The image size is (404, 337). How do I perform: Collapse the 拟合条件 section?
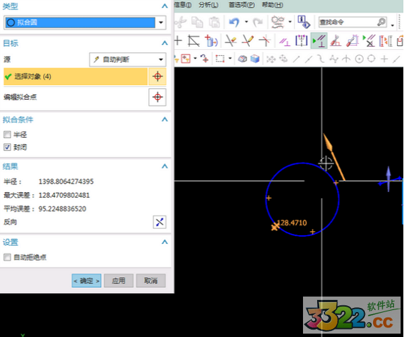164,119
